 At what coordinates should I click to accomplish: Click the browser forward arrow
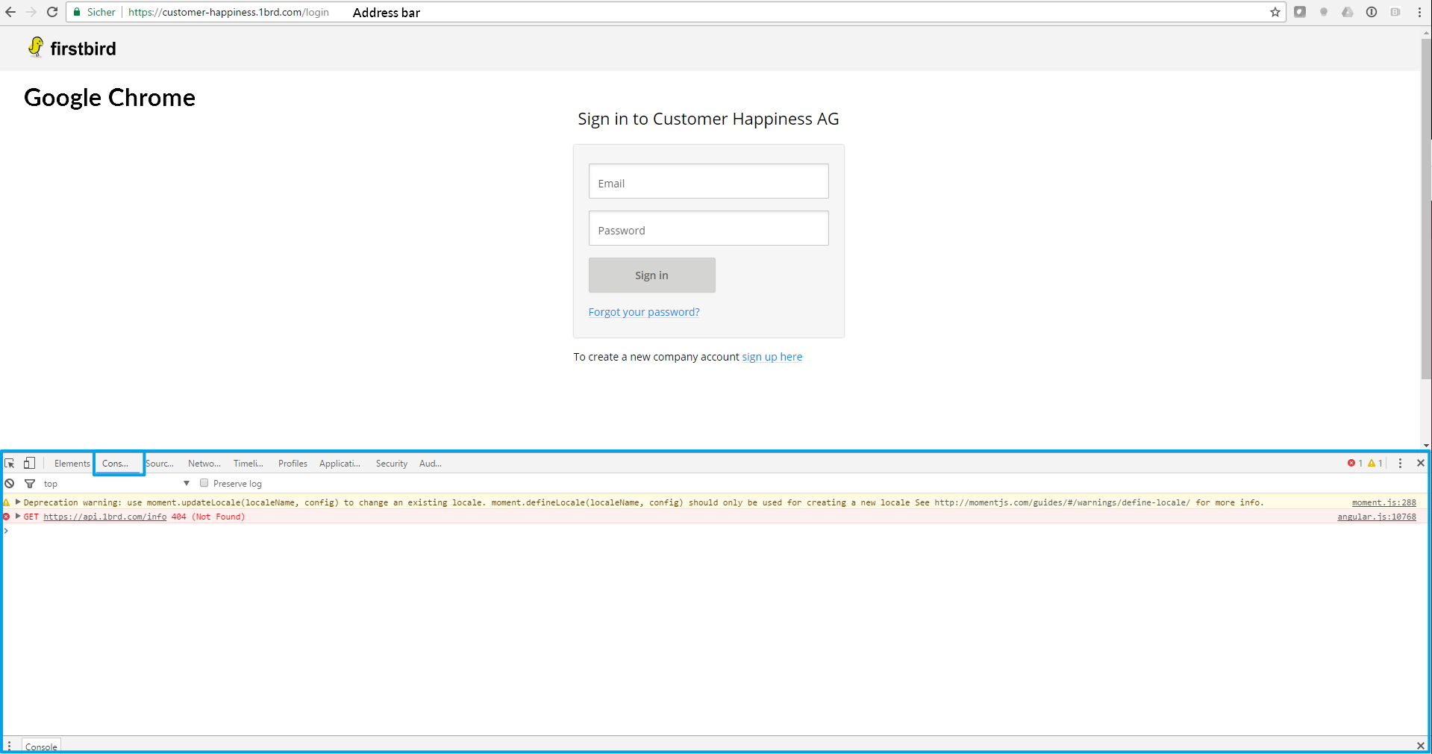point(31,12)
